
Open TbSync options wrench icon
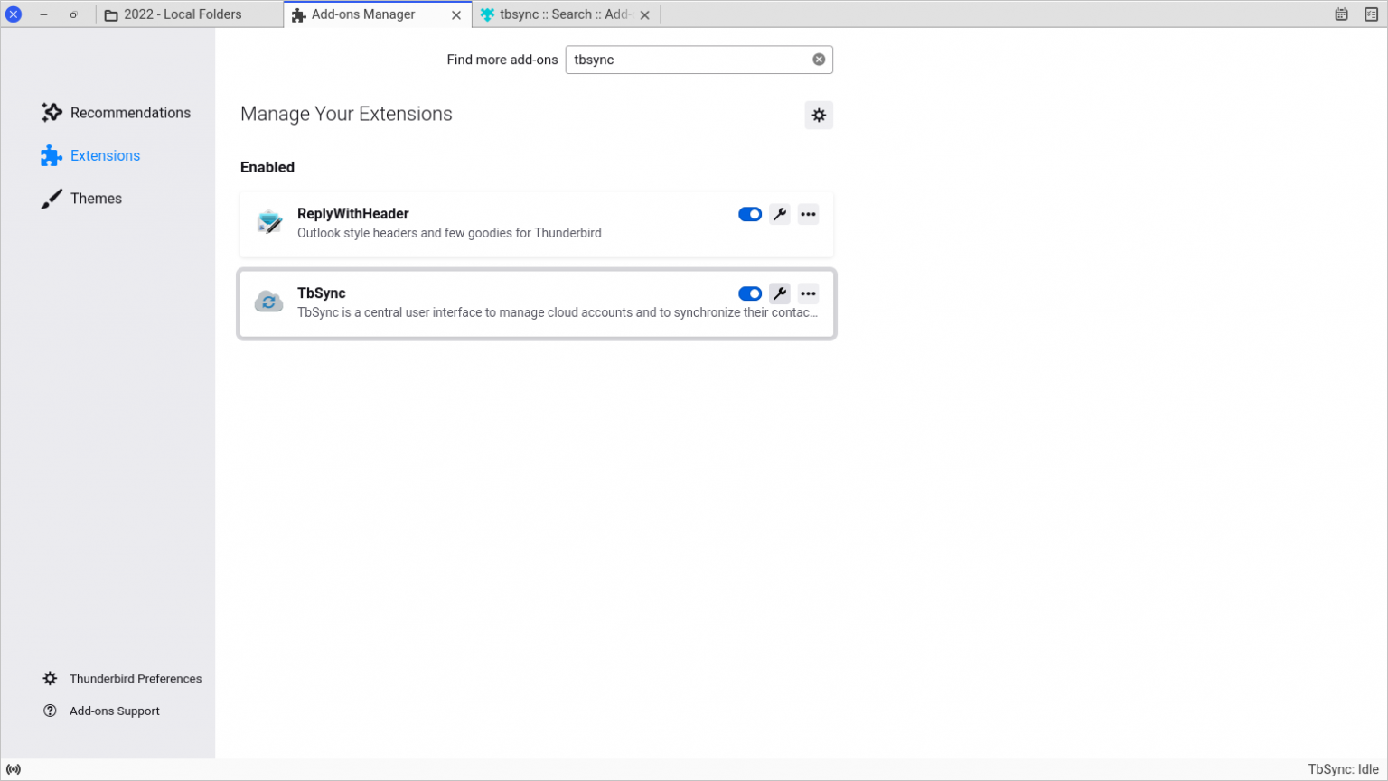tap(780, 294)
